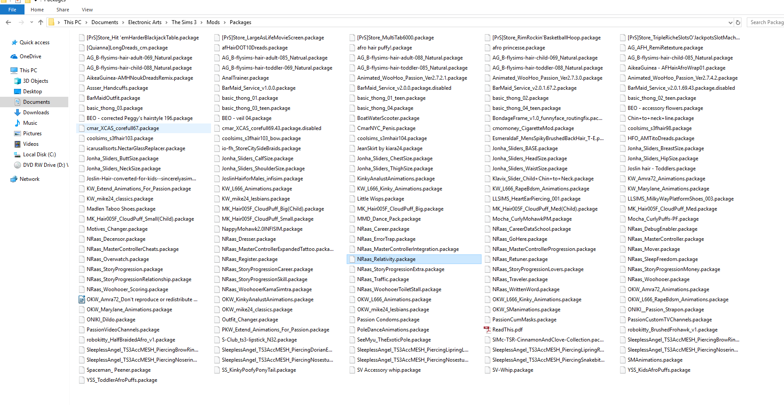
Task: Click Documents in the address breadcrumb
Action: [x=105, y=22]
